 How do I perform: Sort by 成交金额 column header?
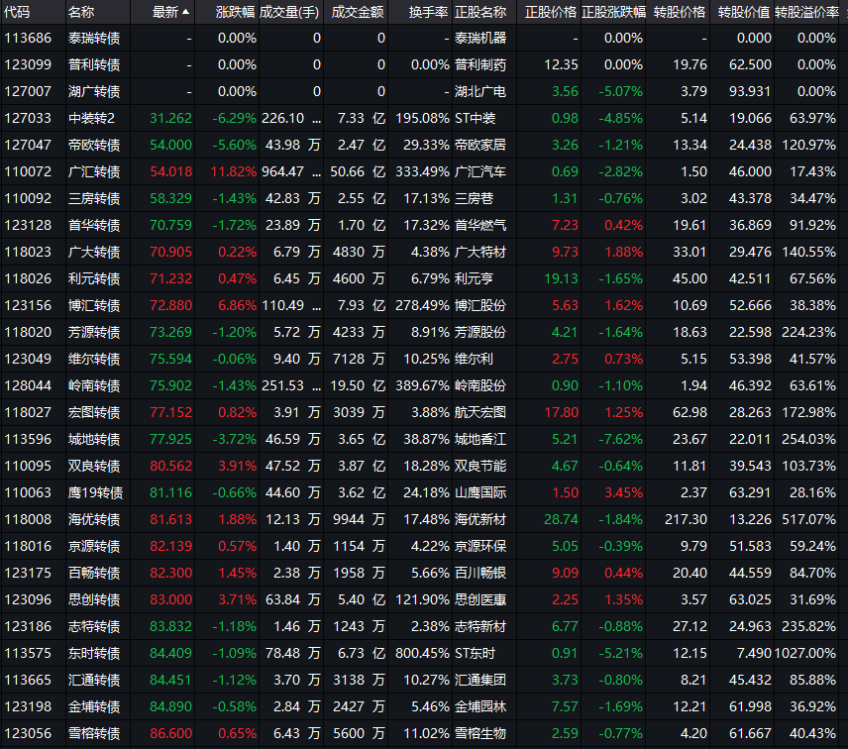(358, 12)
